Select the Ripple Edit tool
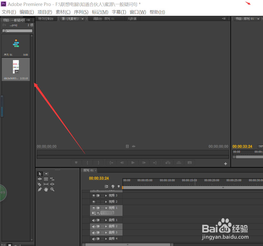The height and width of the screenshot is (246, 263). click(40, 179)
